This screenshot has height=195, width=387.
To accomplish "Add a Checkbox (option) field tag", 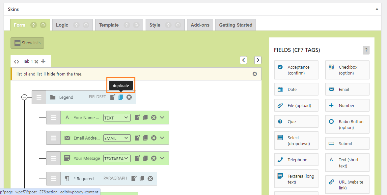I will tap(347, 70).
